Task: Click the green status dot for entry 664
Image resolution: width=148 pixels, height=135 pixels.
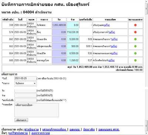Action: 135,53
